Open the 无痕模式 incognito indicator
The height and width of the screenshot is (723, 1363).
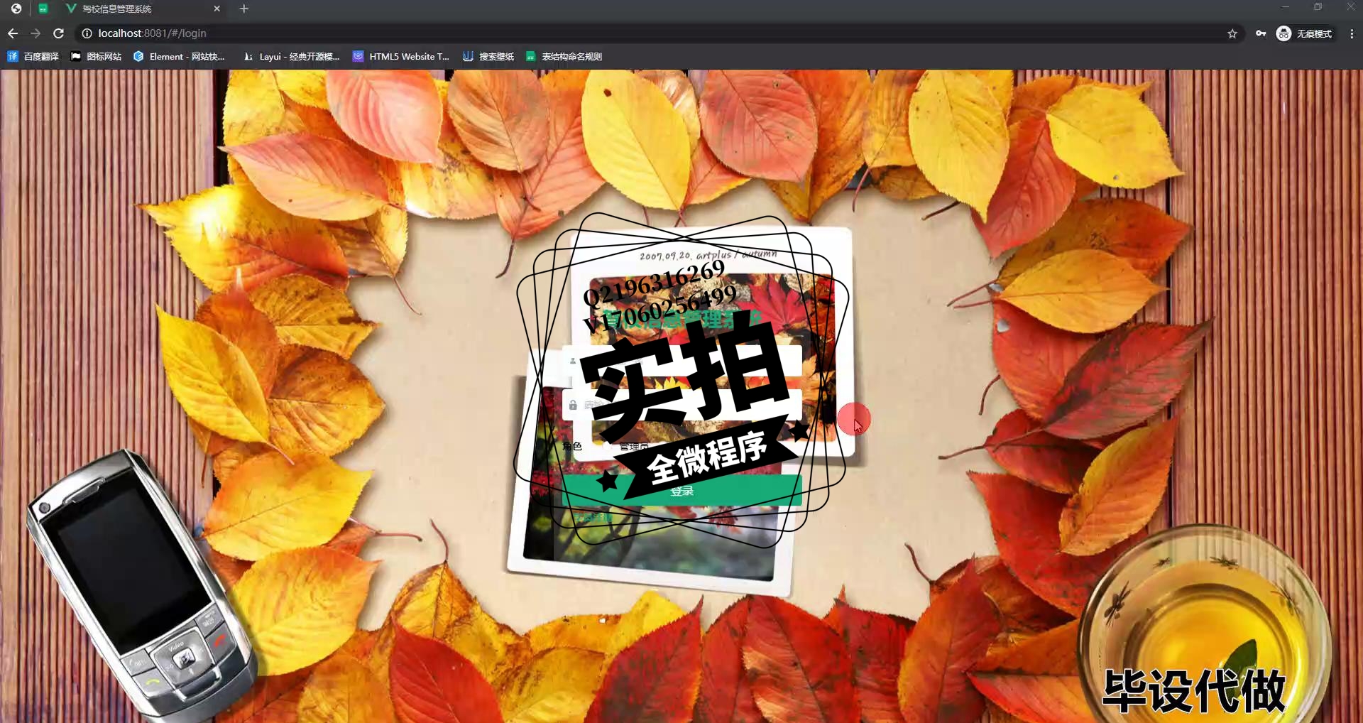click(x=1305, y=33)
